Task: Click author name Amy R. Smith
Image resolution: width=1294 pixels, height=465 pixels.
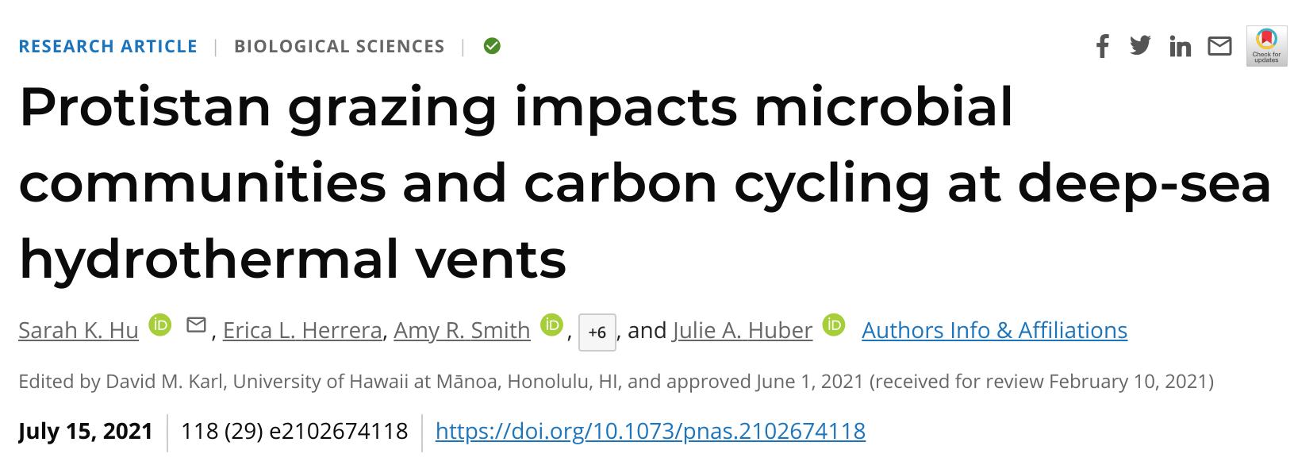Action: pos(462,330)
